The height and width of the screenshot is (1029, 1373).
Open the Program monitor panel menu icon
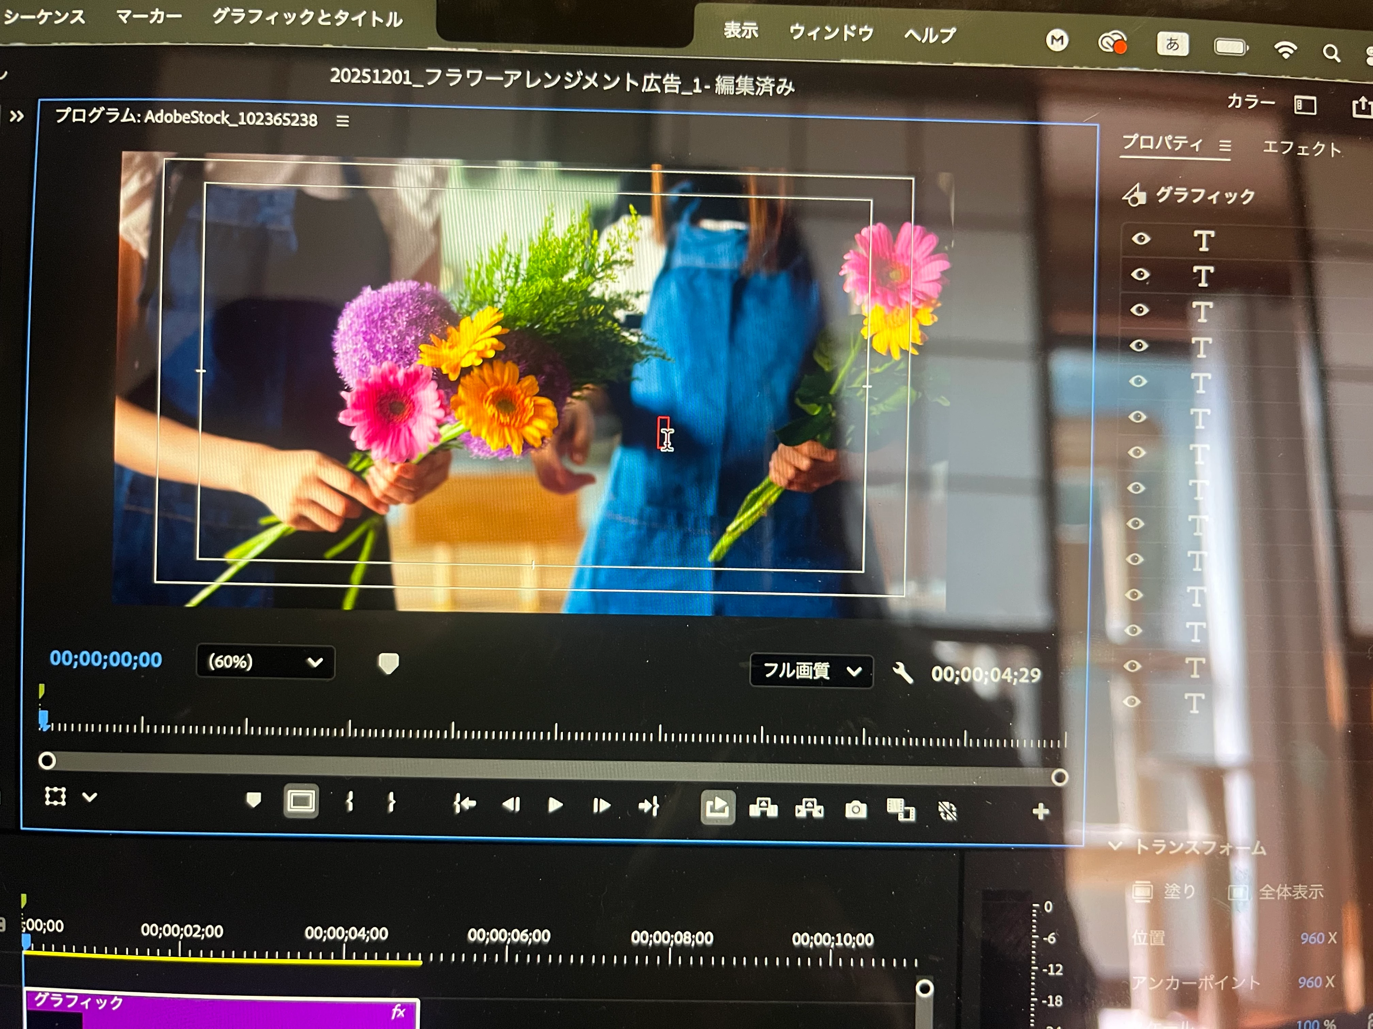343,121
